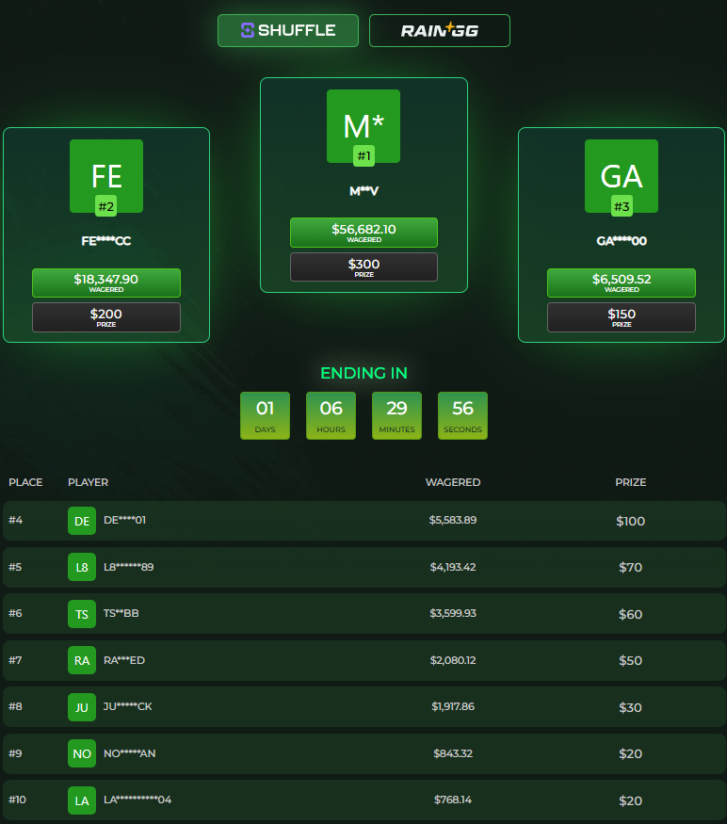This screenshot has height=824, width=727.
Task: Click wagered amount $1,917.86
Action: (453, 706)
